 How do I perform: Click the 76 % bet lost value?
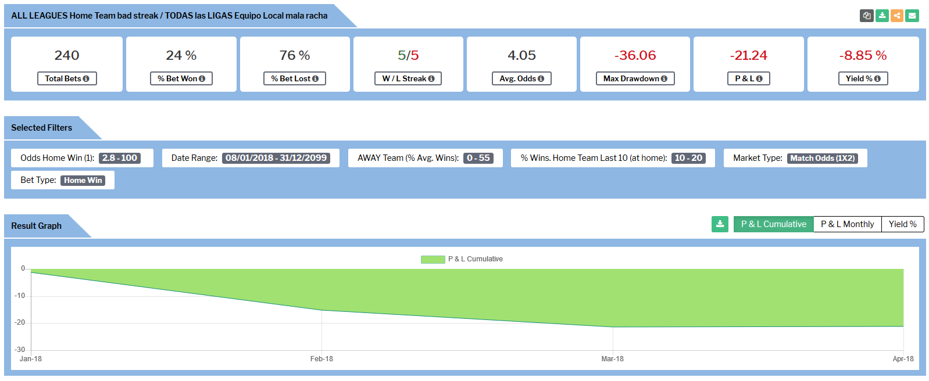[295, 55]
